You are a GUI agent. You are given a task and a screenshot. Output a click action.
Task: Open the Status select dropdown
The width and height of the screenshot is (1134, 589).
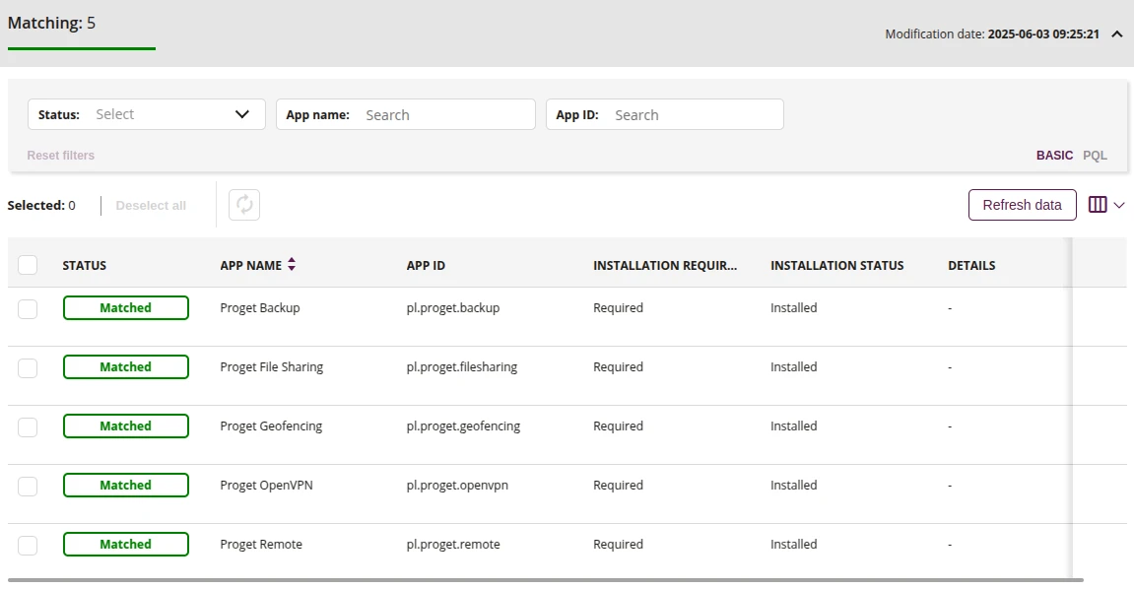[x=147, y=114]
